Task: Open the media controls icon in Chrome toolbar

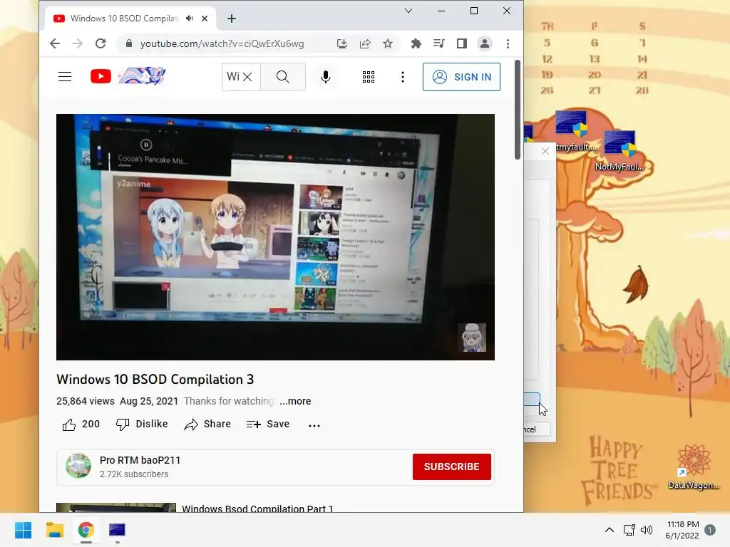Action: [x=438, y=43]
